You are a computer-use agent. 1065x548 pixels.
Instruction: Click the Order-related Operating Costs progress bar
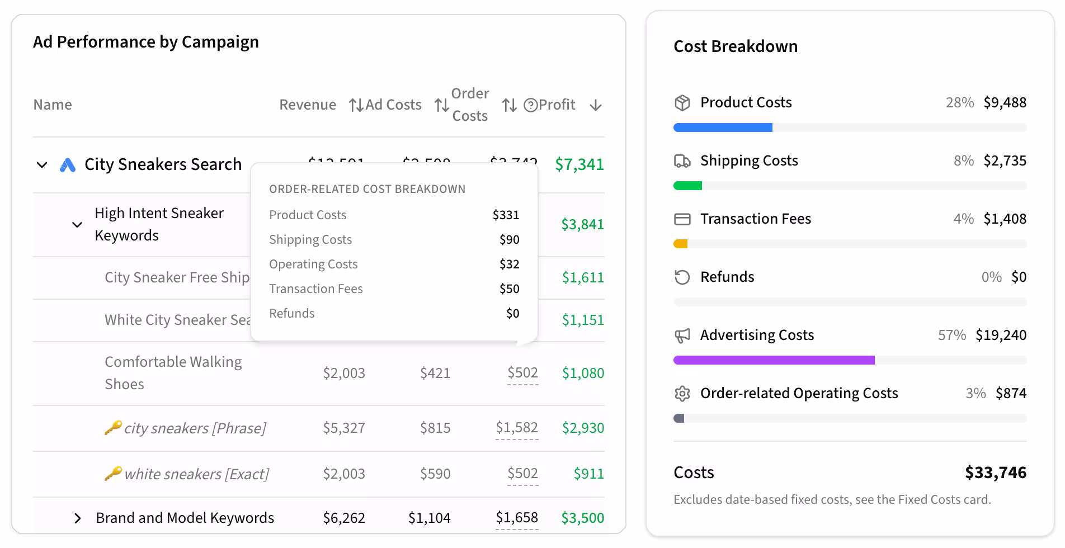click(850, 418)
